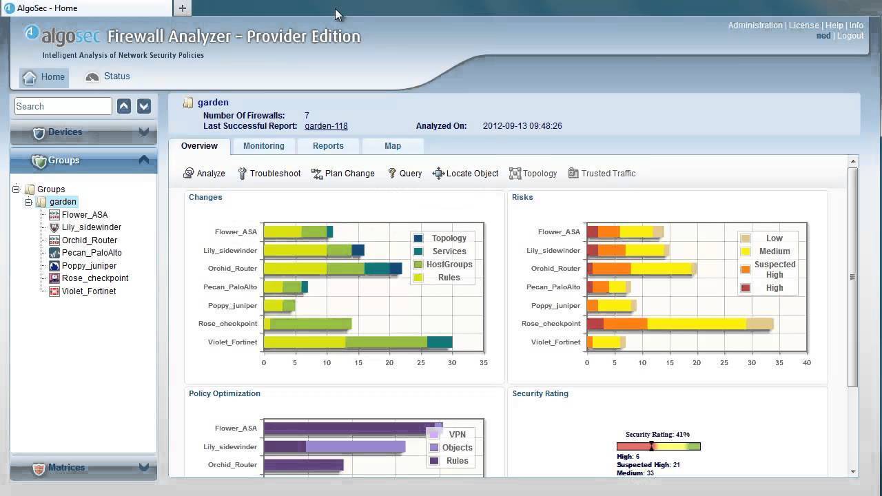Screen dimensions: 882x496
Task: Select Violet_Fortinet in groups tree
Action: coord(89,291)
